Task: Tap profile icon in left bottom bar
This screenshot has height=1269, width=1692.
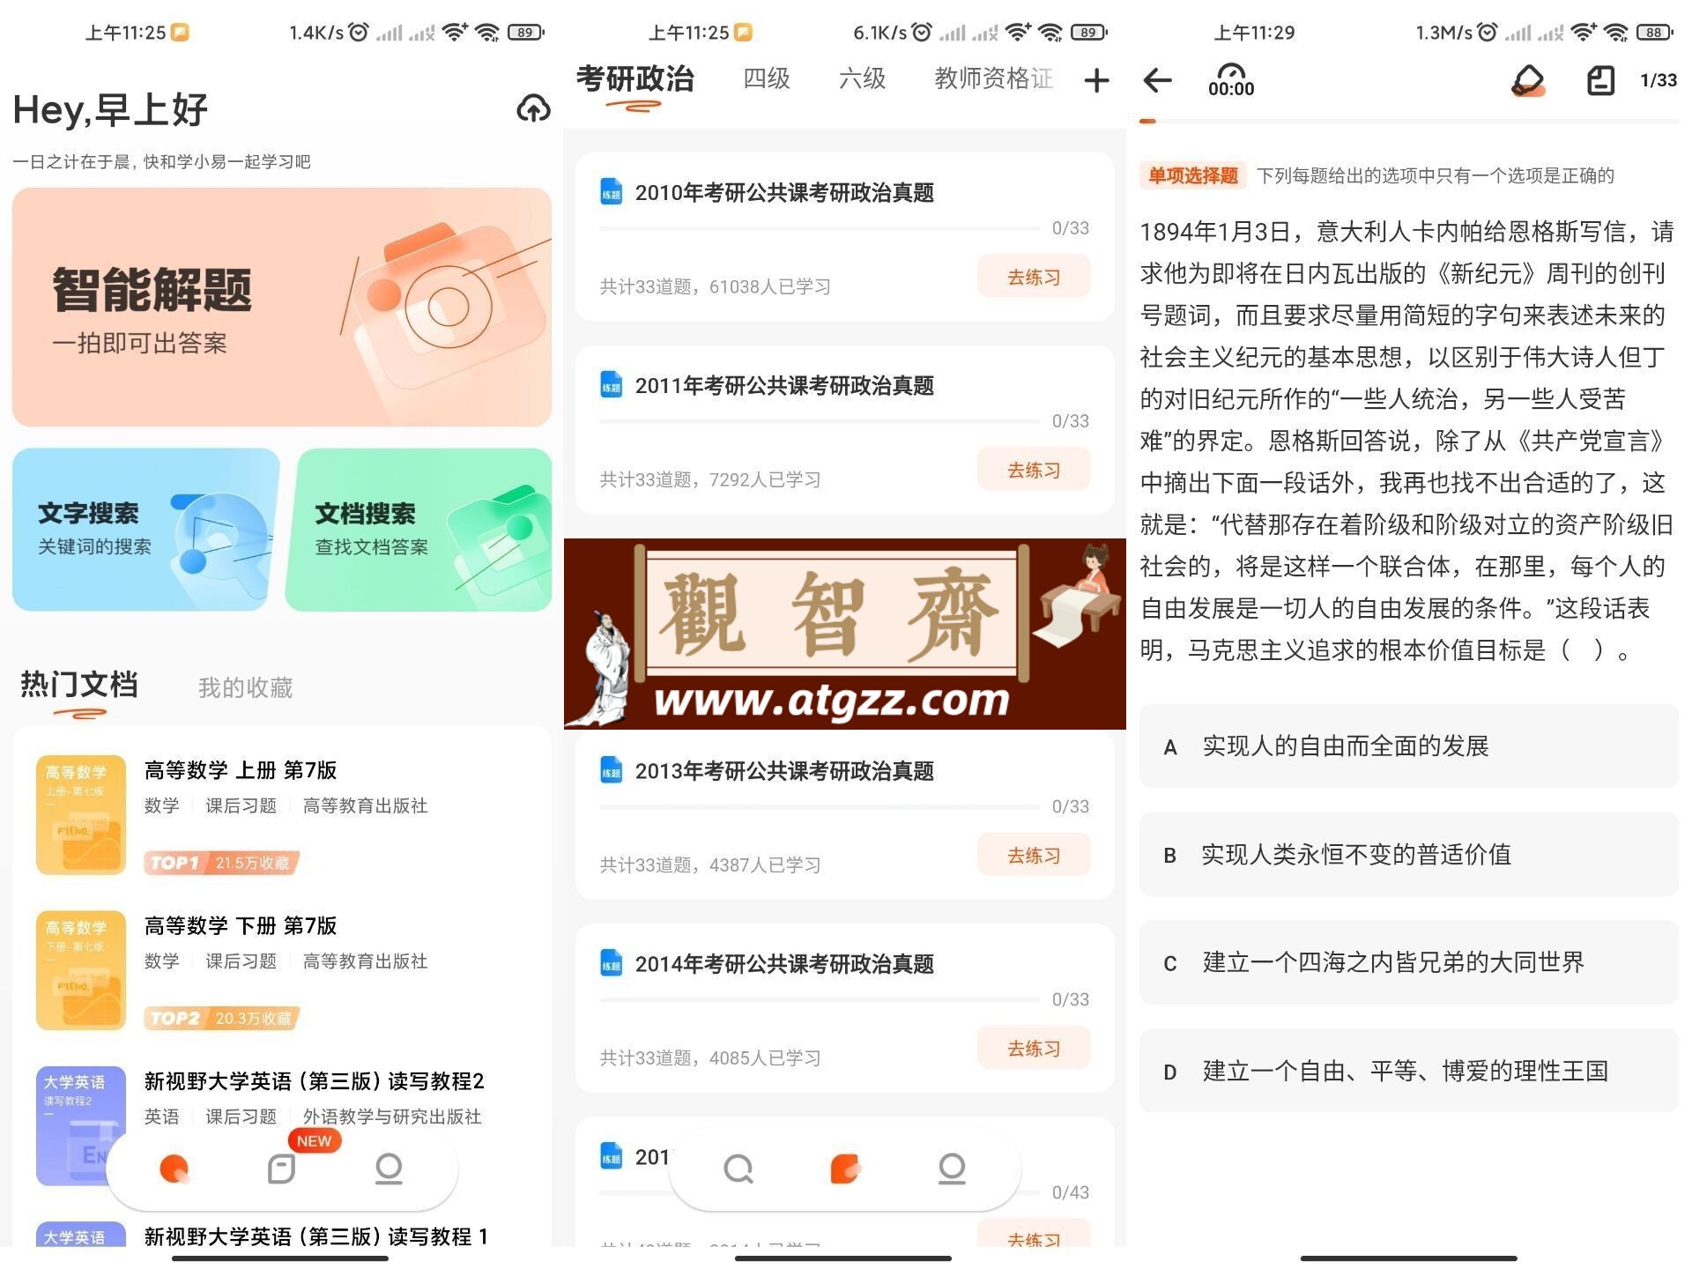Action: pos(389,1169)
